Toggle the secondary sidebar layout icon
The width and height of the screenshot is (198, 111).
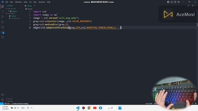pos(175,2)
